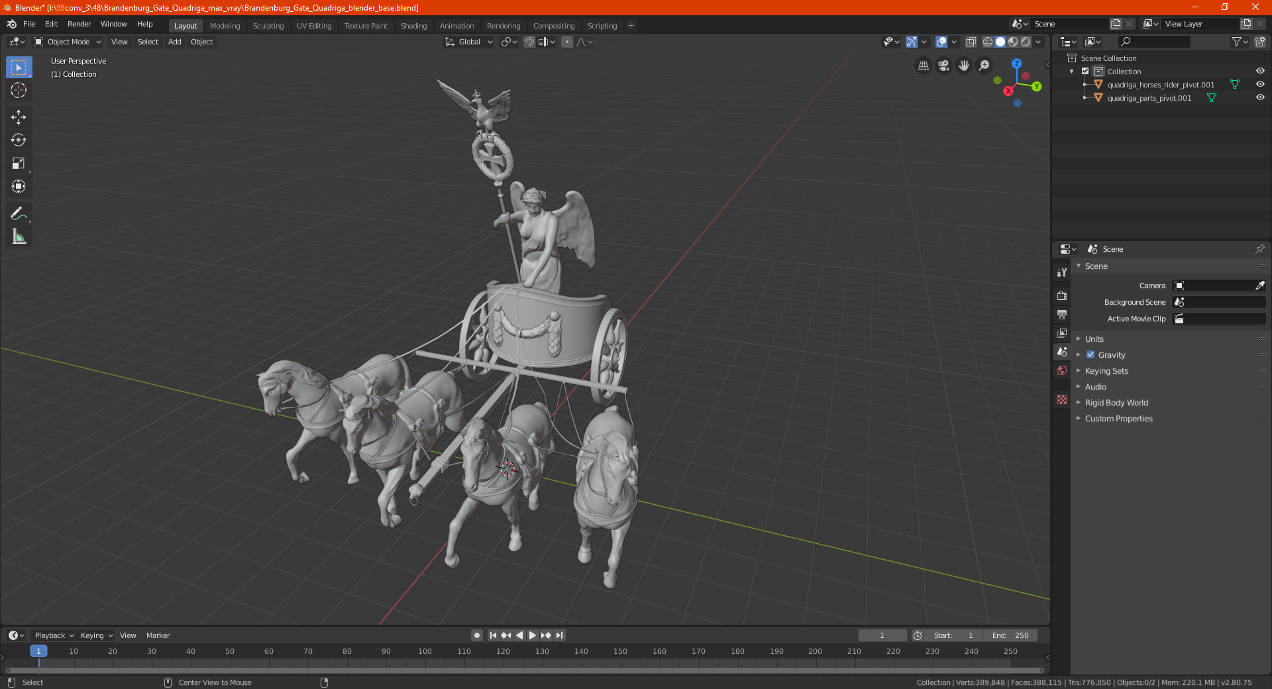The image size is (1272, 689).
Task: Open the Add menu in viewport header
Action: point(174,42)
